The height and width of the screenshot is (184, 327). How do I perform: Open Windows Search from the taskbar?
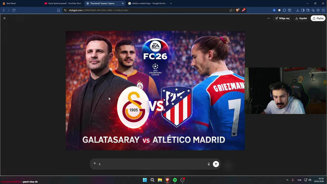[152, 180]
